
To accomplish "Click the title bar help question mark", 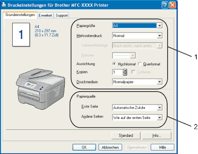I will tap(165, 5).
